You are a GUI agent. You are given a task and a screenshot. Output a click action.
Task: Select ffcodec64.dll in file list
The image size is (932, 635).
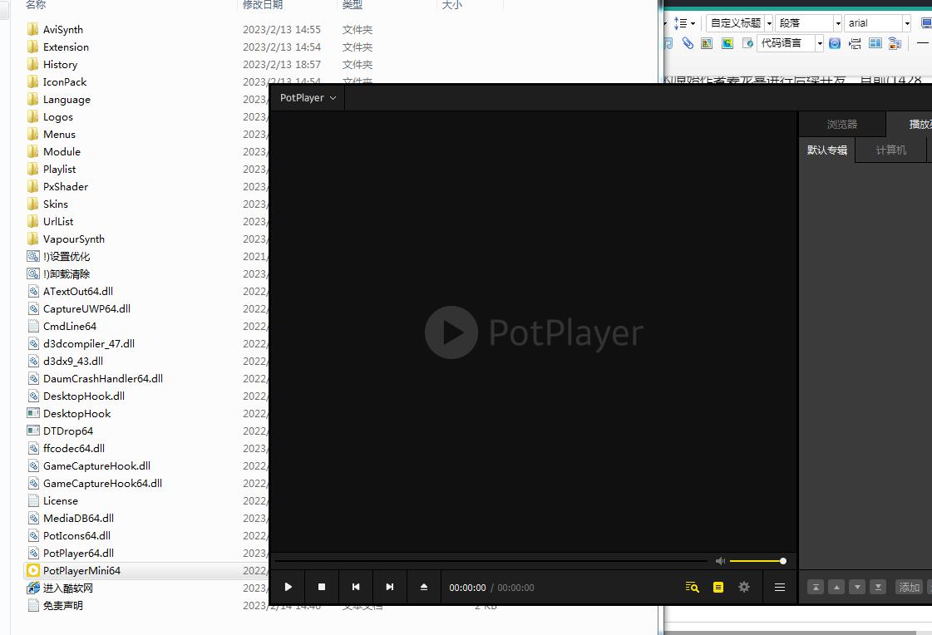pos(74,449)
